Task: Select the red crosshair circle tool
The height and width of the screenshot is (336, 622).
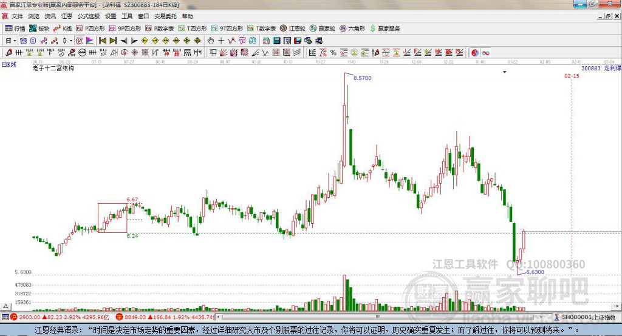Action: [x=124, y=52]
